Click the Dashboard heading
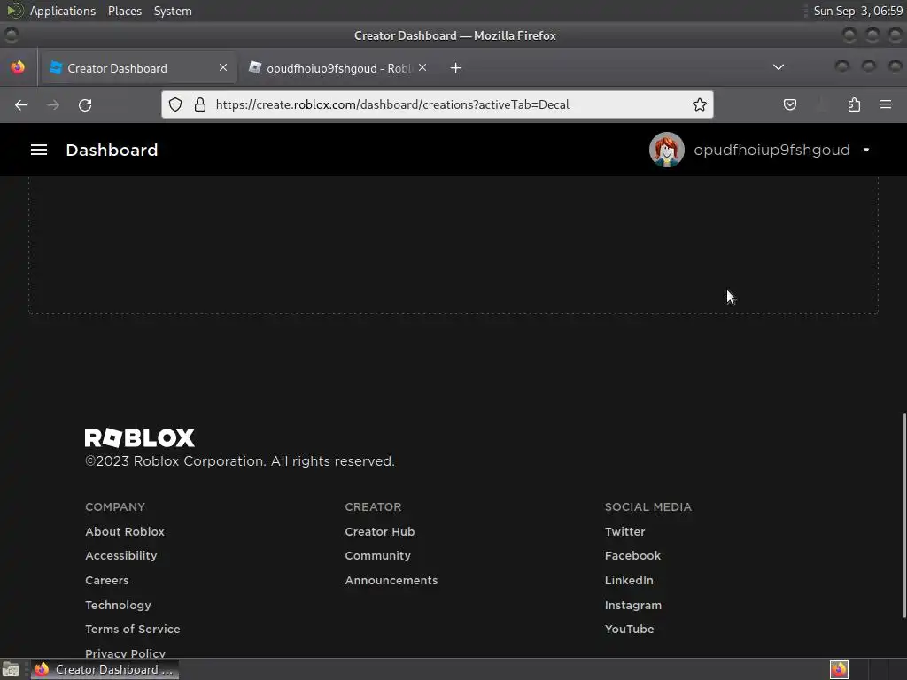The height and width of the screenshot is (680, 907). tap(112, 150)
